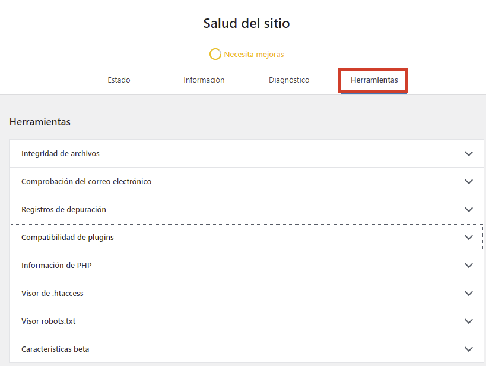Click the Necesita mejoras status text

pos(254,54)
